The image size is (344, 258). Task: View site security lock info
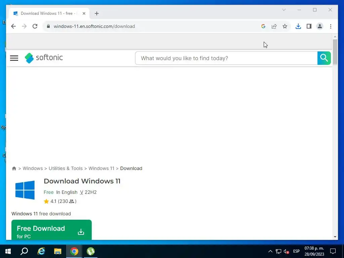pyautogui.click(x=48, y=26)
